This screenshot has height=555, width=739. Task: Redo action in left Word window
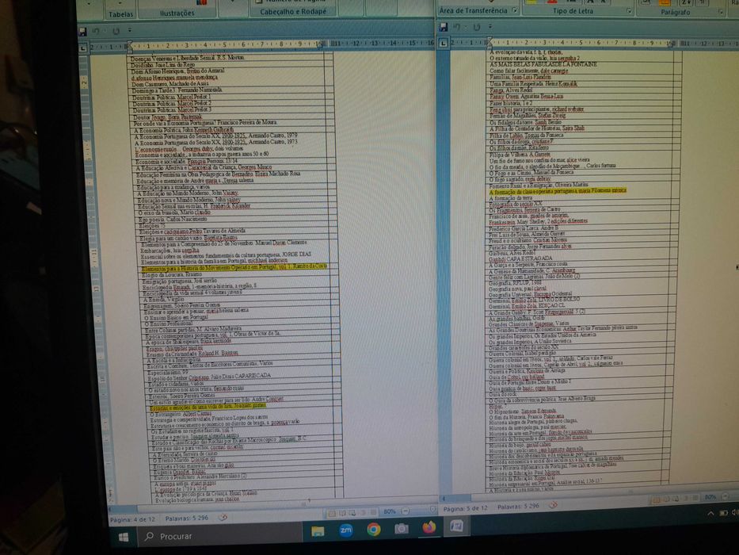[116, 31]
